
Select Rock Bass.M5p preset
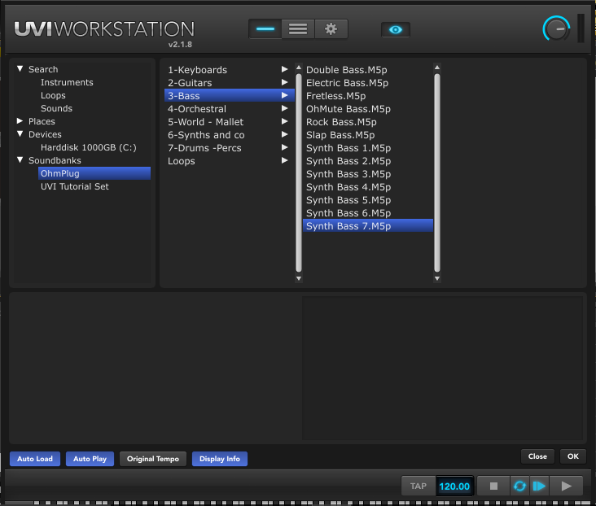pyautogui.click(x=367, y=122)
